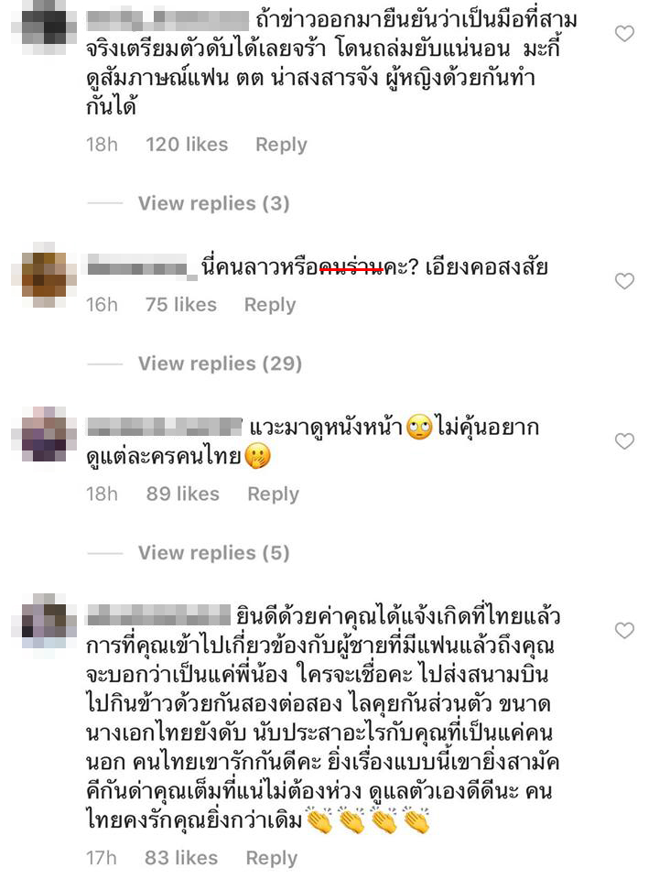Screen dimensions: 670x879
Task: Expand View replies (3)
Action: click(x=213, y=203)
